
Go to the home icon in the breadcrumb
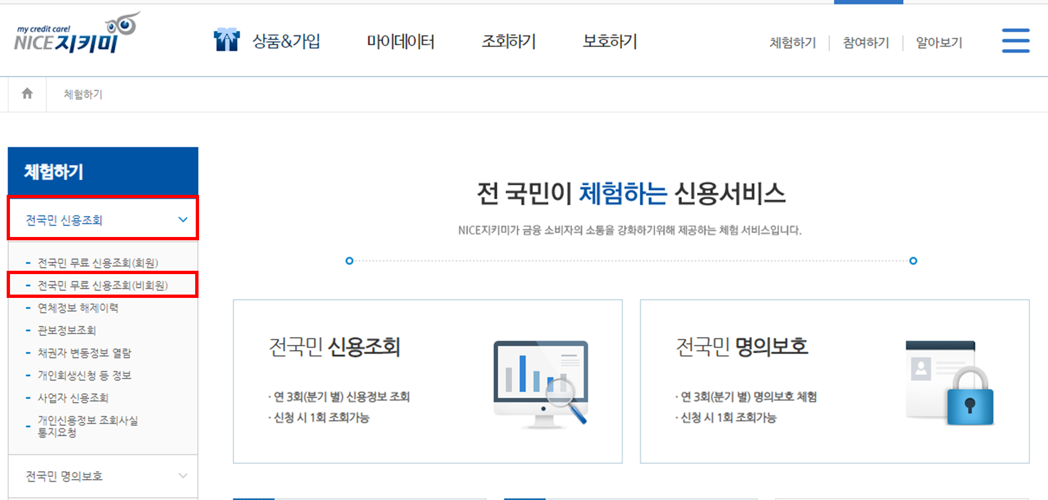[27, 94]
